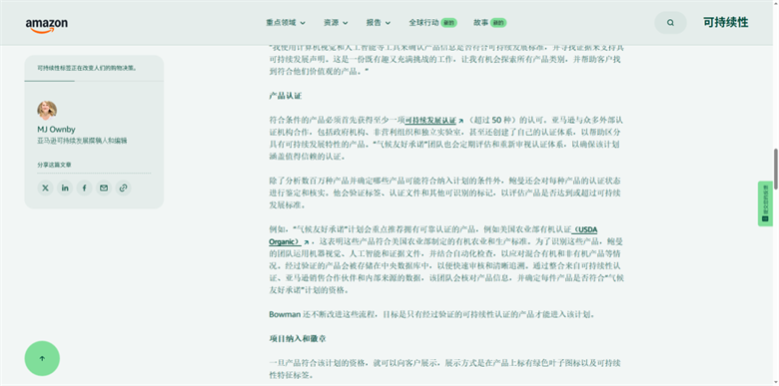Click the green back-to-top arrow button
Screen dimensions: 779x386
tap(42, 358)
